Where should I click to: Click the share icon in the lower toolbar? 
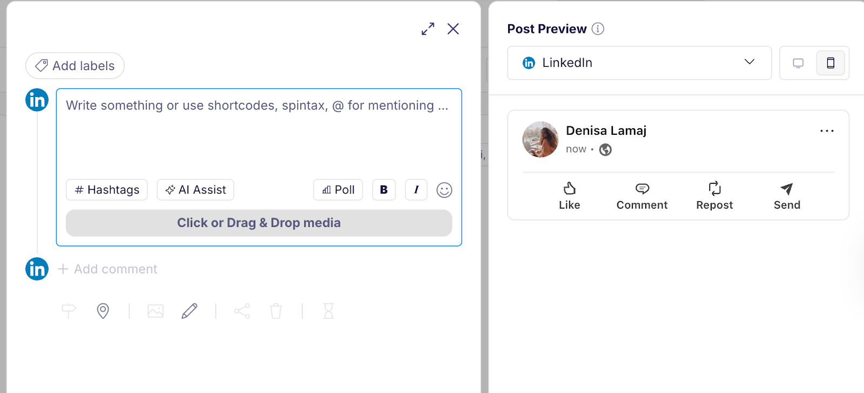pyautogui.click(x=242, y=311)
